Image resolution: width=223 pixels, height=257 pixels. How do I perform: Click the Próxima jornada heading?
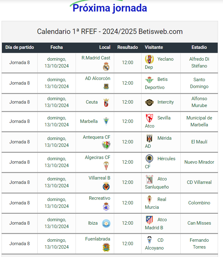point(110,8)
